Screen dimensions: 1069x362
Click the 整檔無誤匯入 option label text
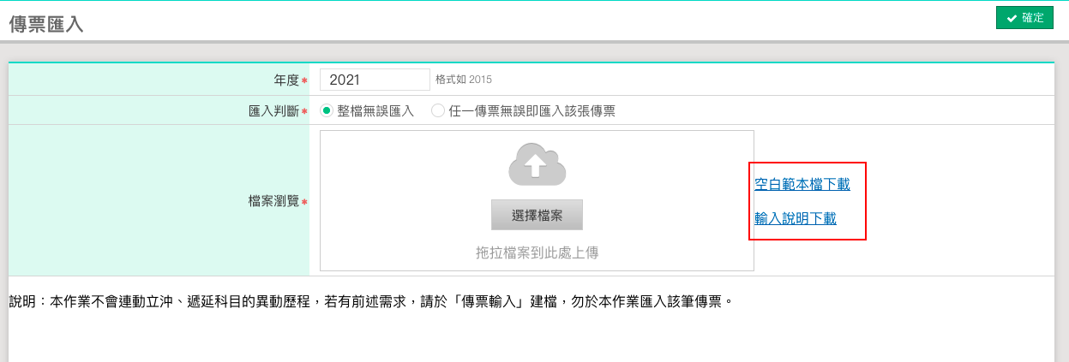[375, 110]
